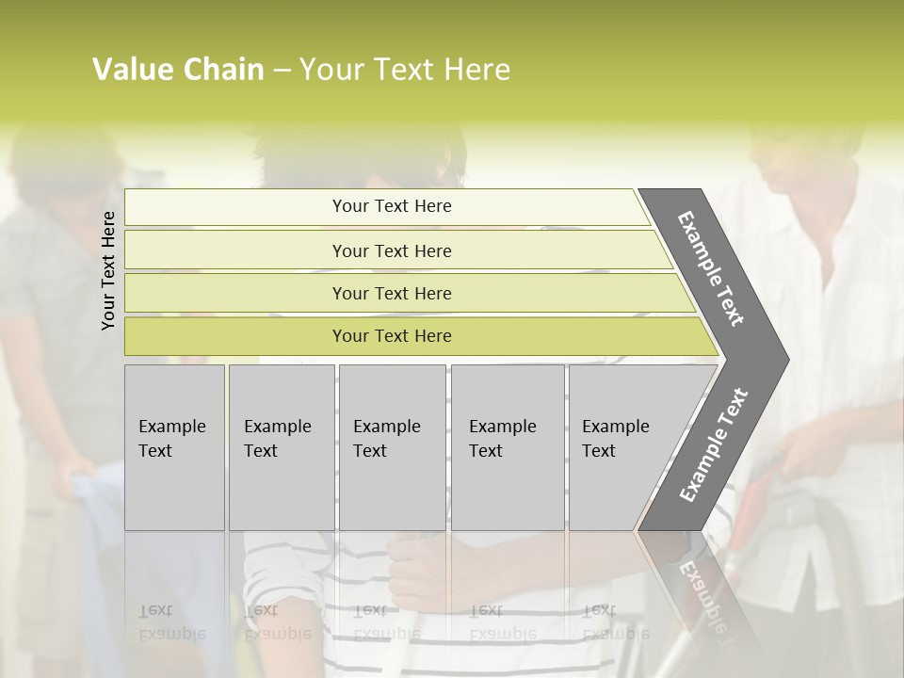904x678 pixels.
Task: Click the fifth pointed "Example Text" box
Action: (621, 446)
